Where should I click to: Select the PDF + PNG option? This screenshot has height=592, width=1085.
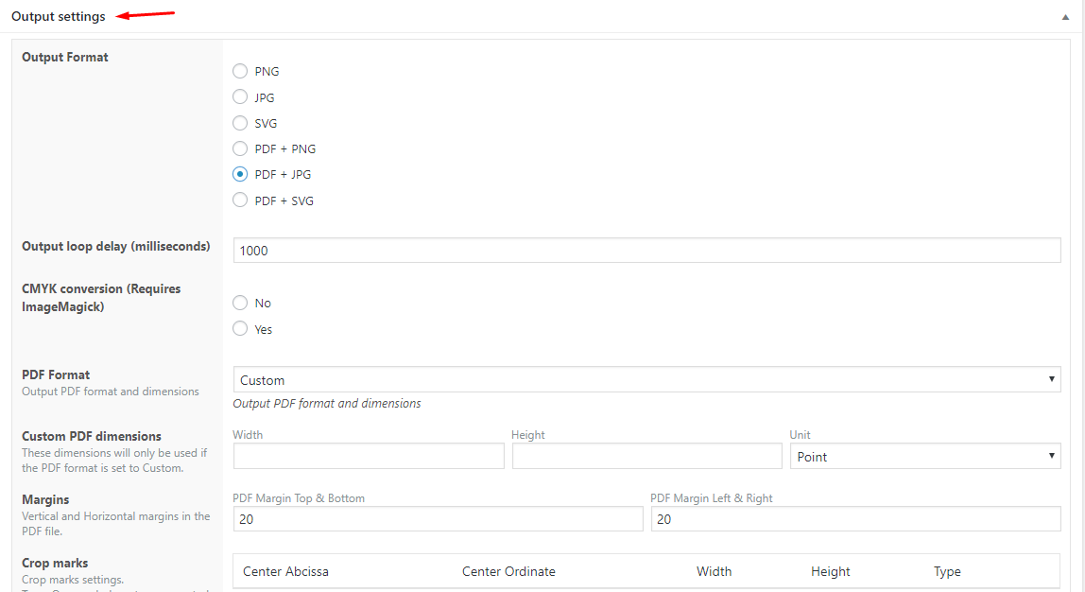[x=240, y=148]
